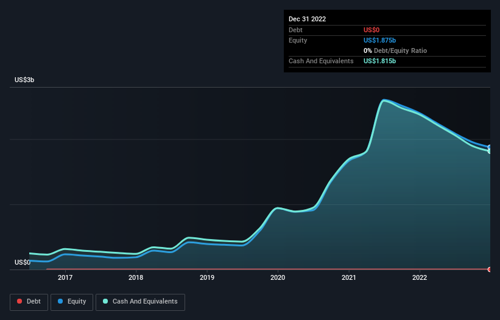The image size is (500, 320).
Task: Select the 2021 x-axis label
Action: (x=349, y=277)
